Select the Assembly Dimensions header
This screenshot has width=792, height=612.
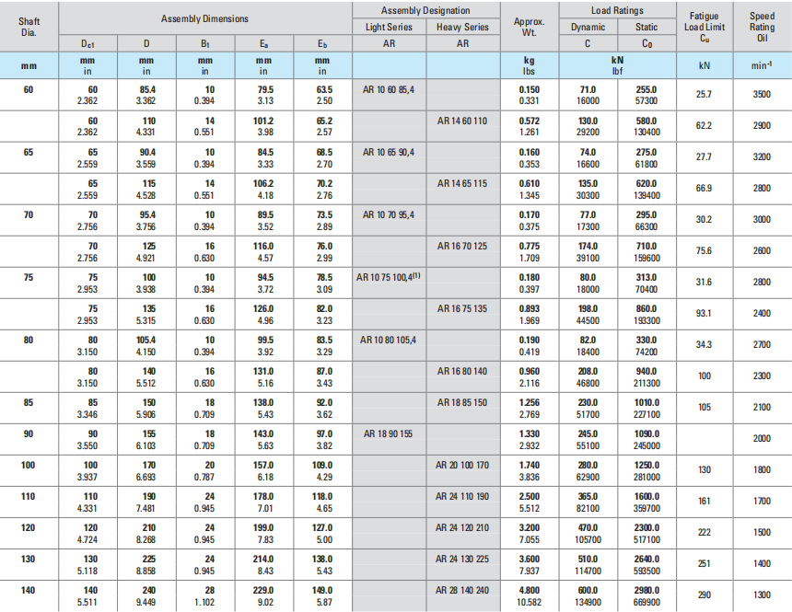[x=204, y=19]
